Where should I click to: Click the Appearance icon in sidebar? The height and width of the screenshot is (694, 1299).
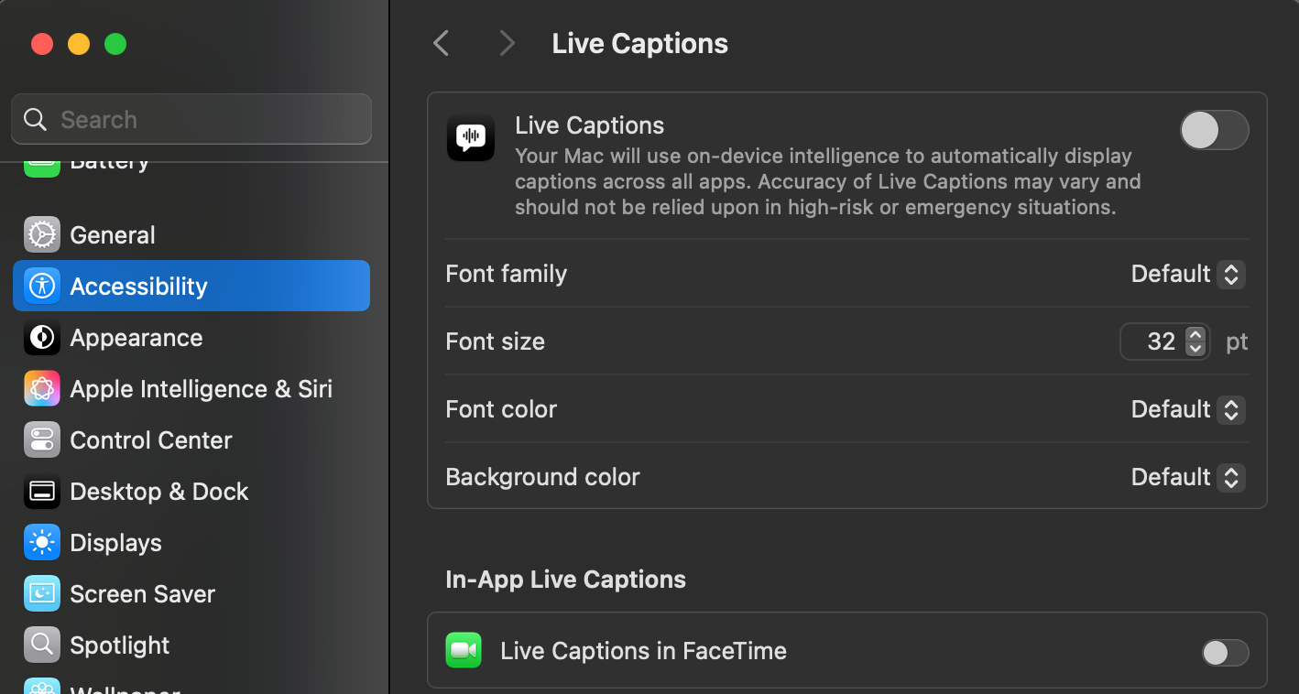pyautogui.click(x=41, y=338)
